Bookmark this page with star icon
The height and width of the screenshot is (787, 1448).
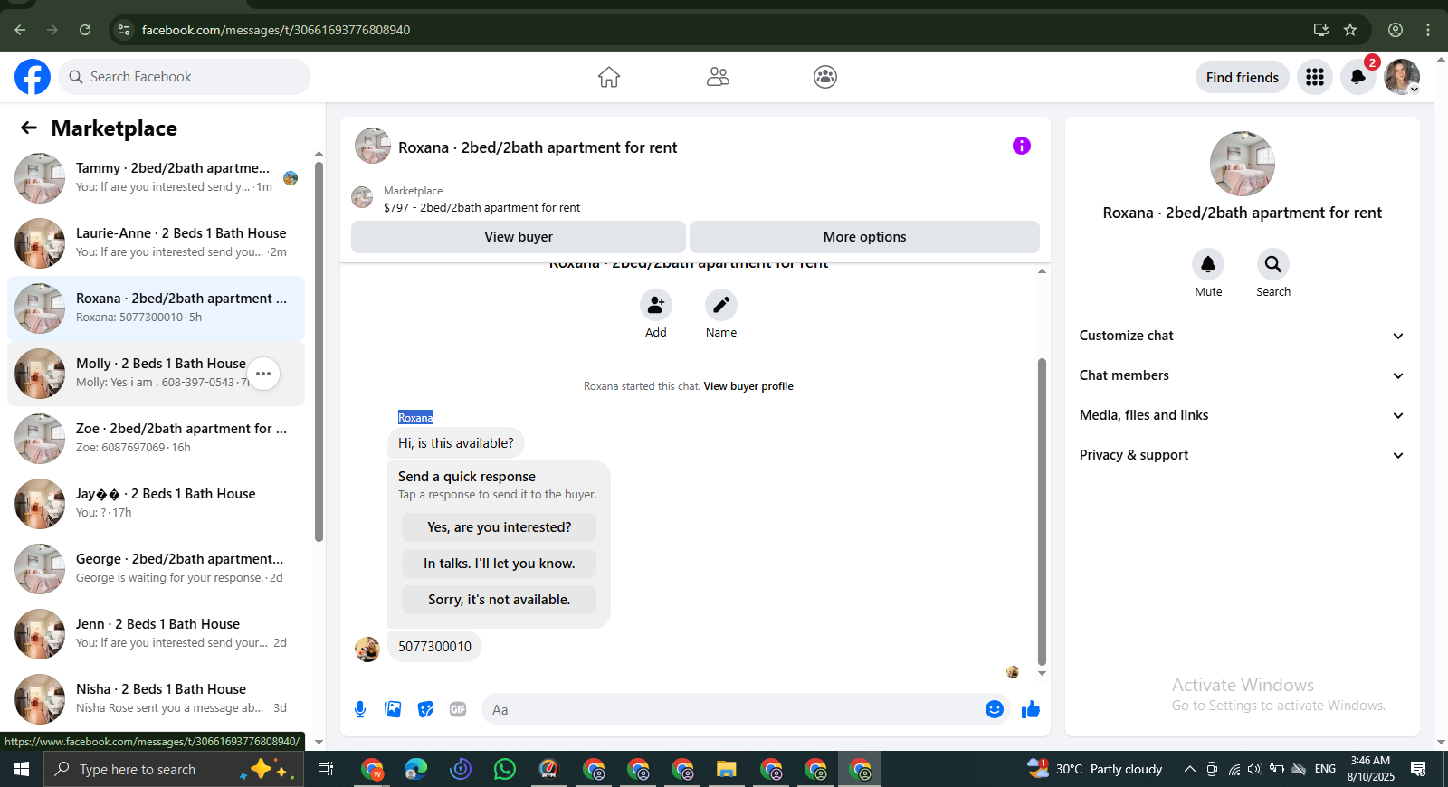click(x=1350, y=30)
